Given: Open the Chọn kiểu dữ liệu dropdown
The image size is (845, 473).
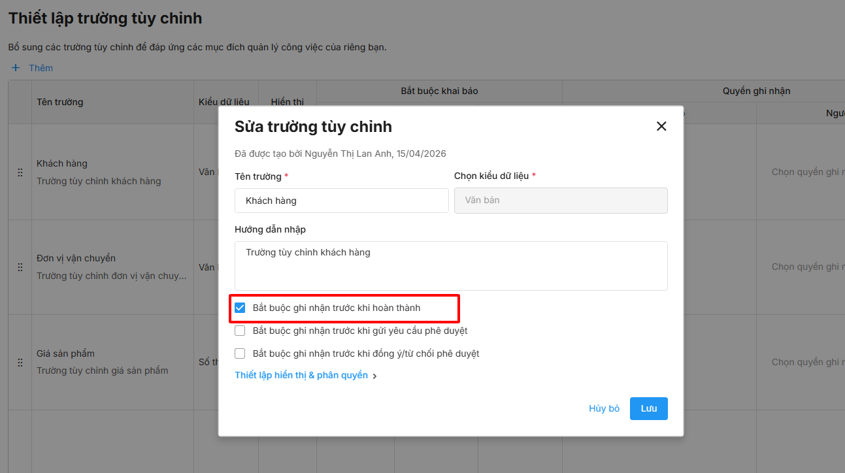Looking at the screenshot, I should pyautogui.click(x=561, y=201).
